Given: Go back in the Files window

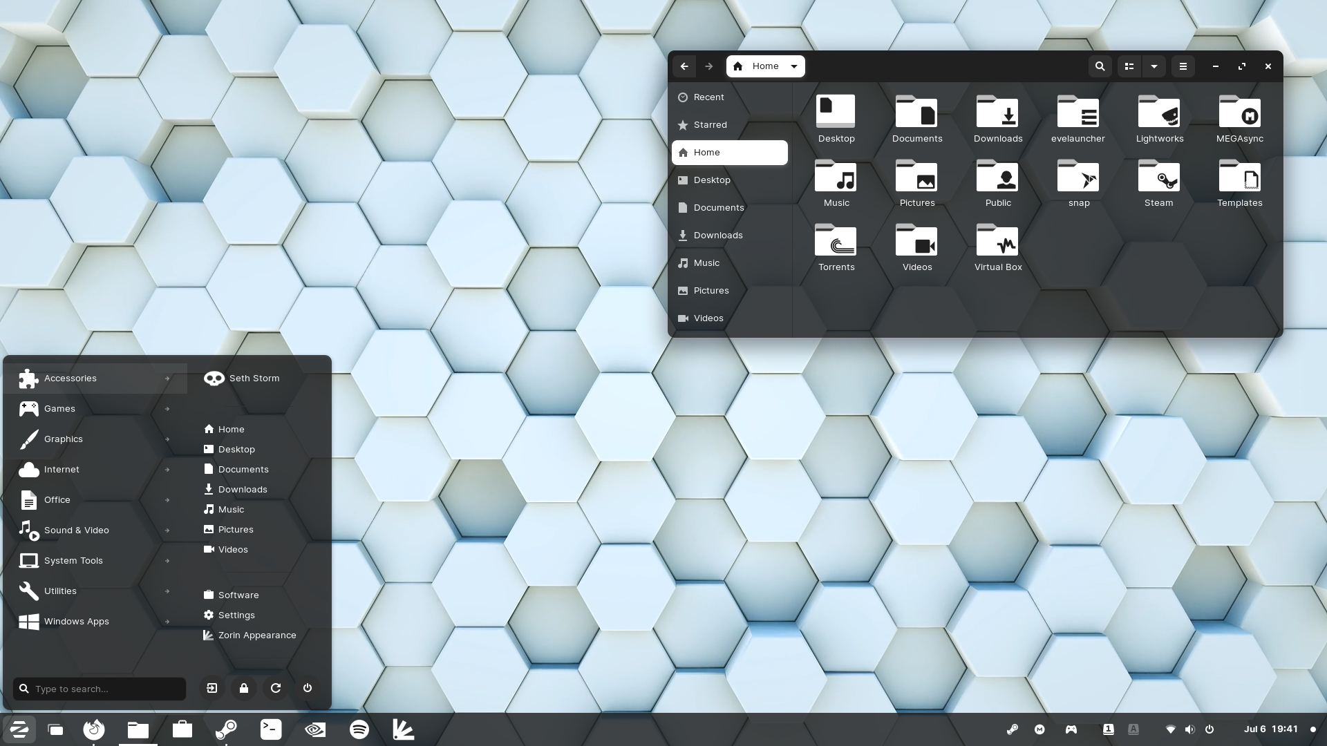Looking at the screenshot, I should (684, 66).
